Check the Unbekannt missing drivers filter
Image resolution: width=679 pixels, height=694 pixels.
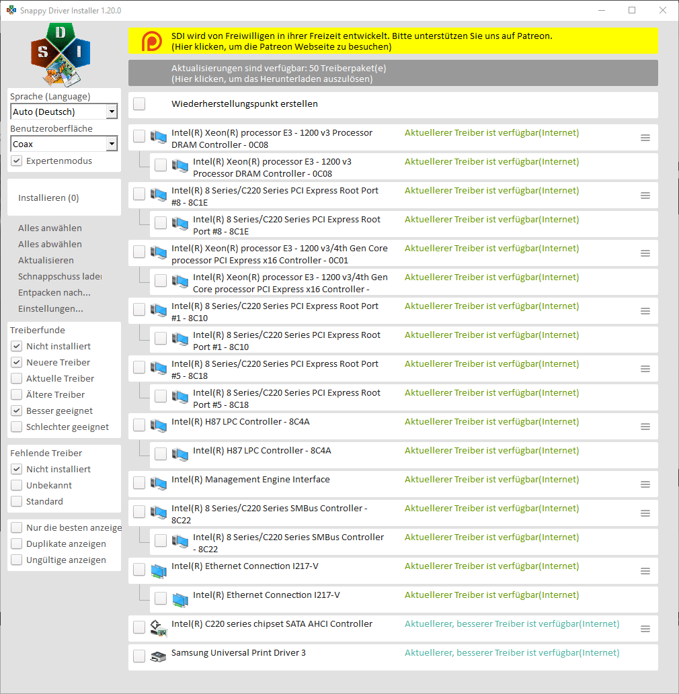(x=16, y=485)
